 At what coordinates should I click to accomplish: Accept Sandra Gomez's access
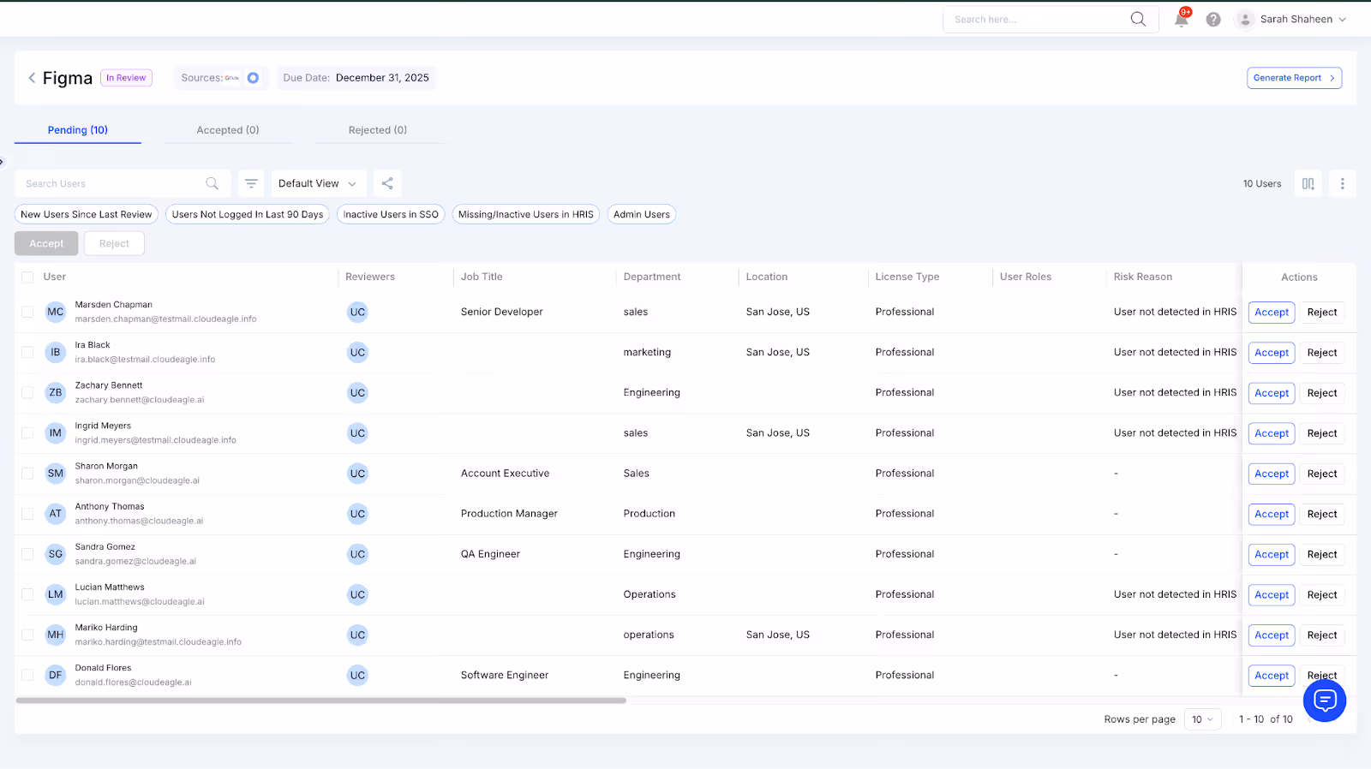click(1272, 555)
